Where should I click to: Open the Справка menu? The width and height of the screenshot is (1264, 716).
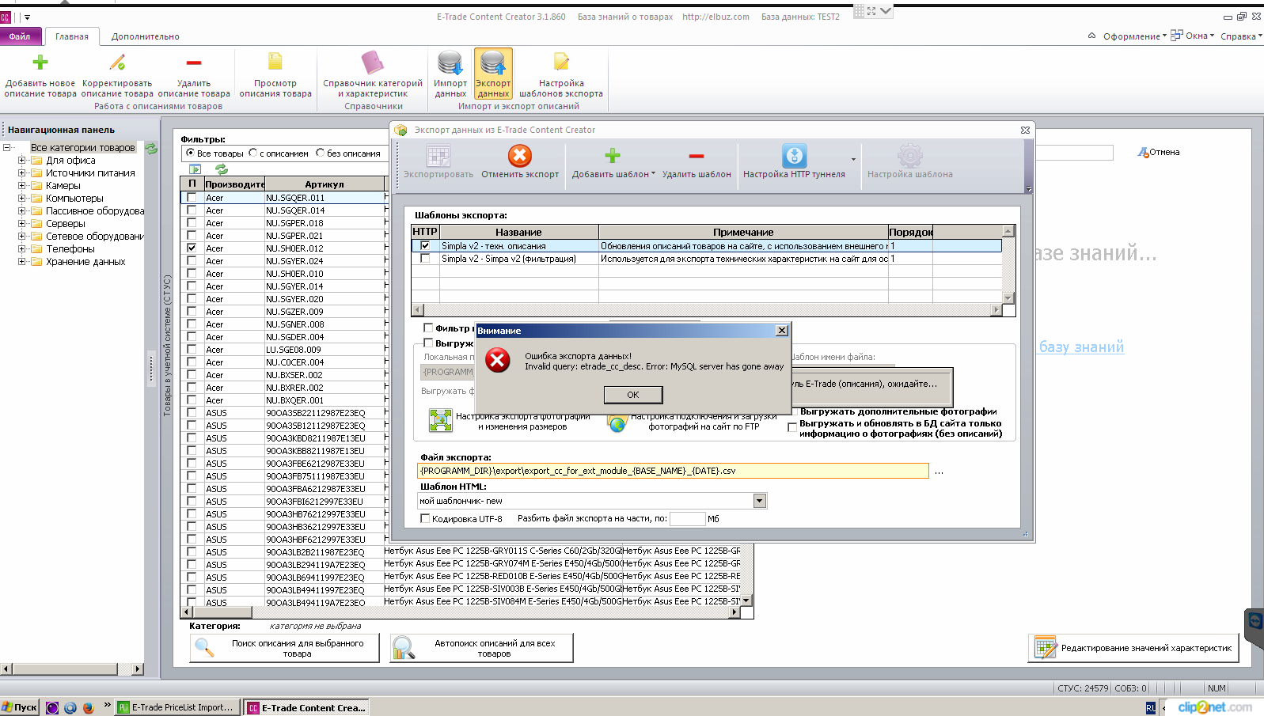[1241, 36]
